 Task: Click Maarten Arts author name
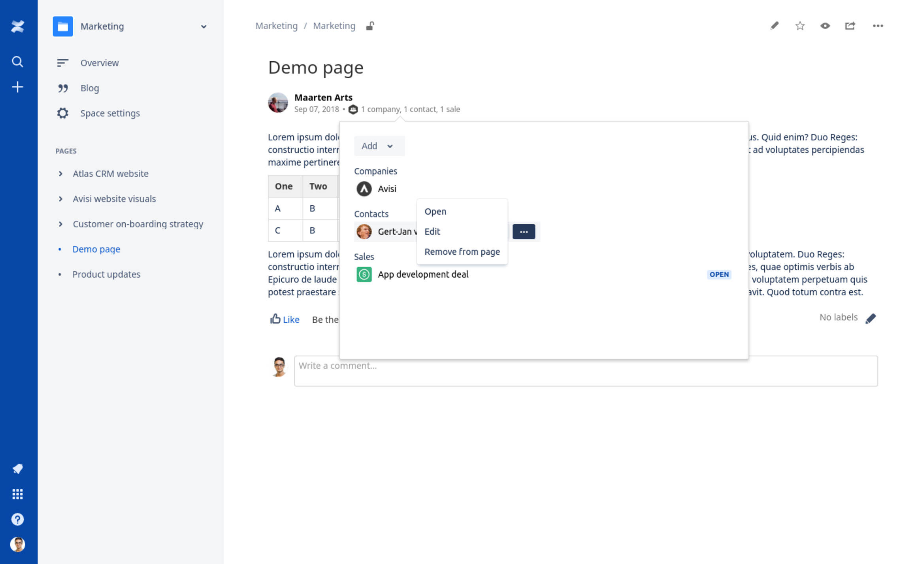point(323,97)
